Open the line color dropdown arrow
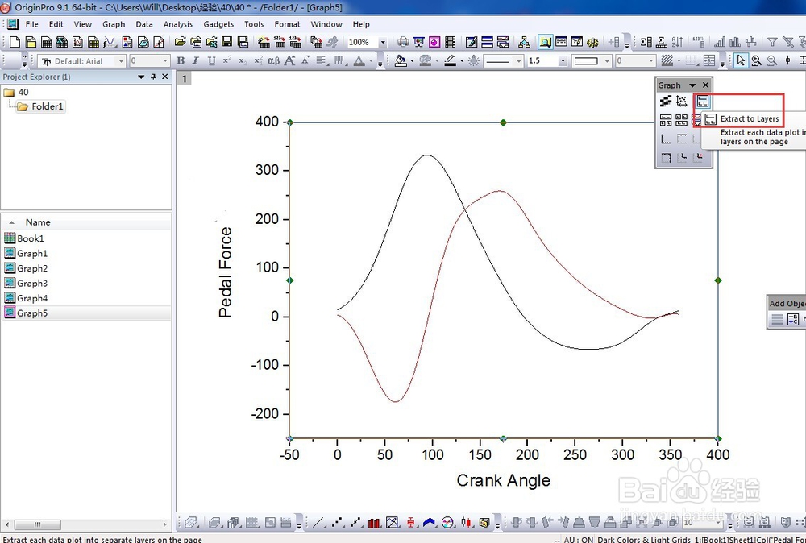The height and width of the screenshot is (543, 806). pyautogui.click(x=462, y=61)
